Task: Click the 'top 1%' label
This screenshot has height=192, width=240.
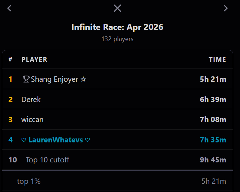Action: [29, 181]
